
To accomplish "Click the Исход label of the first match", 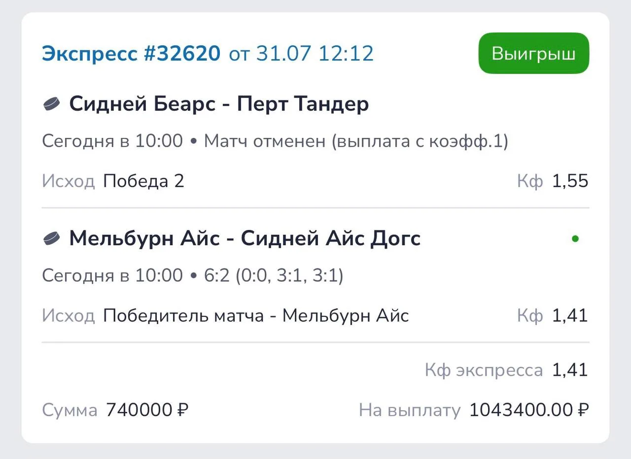I will click(68, 181).
